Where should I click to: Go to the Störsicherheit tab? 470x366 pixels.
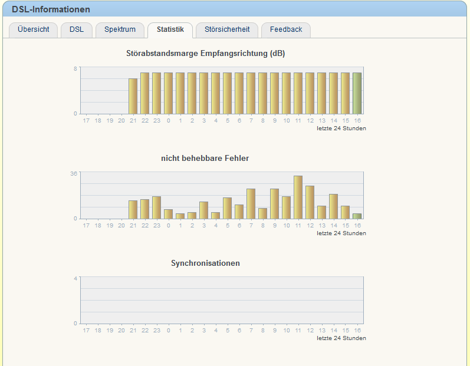tap(227, 29)
